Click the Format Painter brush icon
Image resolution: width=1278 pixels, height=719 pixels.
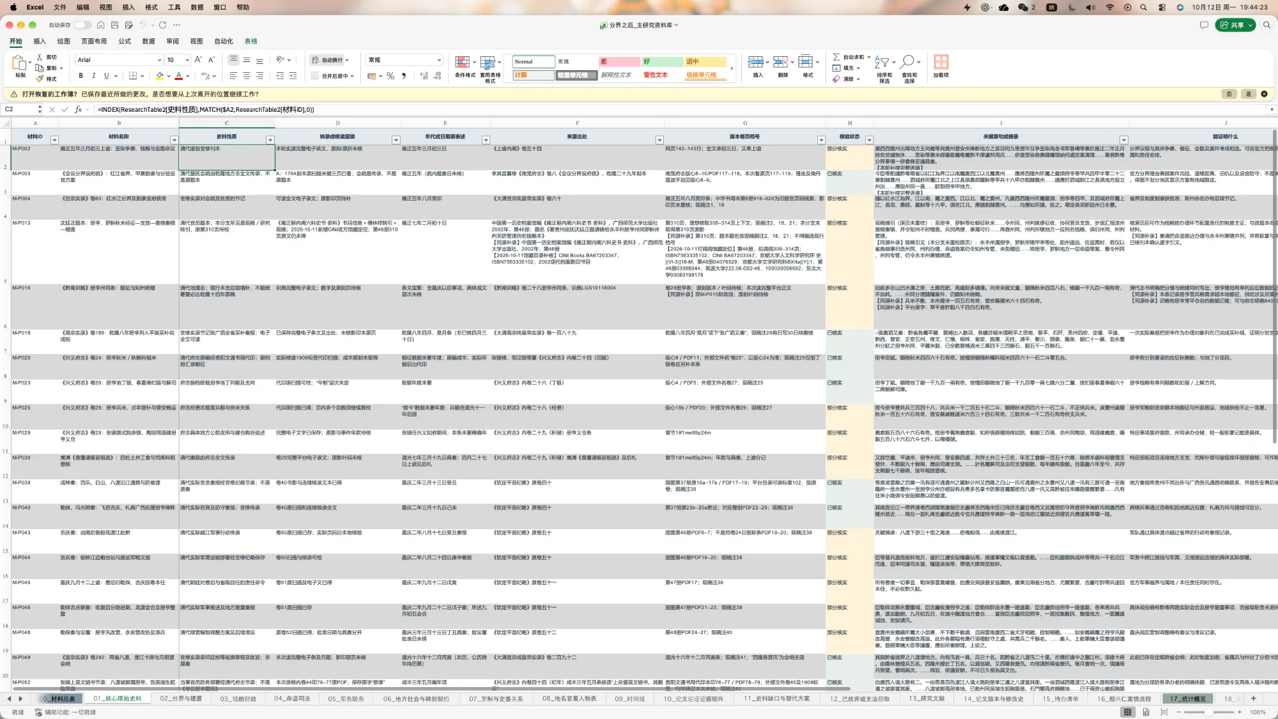[40, 79]
